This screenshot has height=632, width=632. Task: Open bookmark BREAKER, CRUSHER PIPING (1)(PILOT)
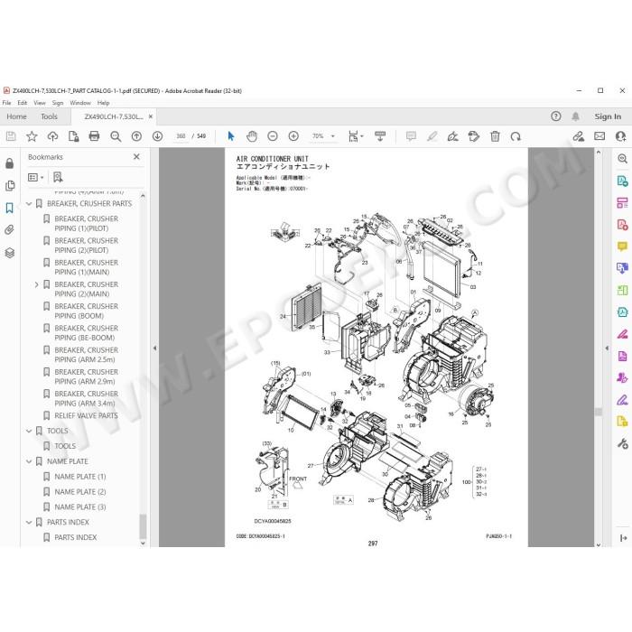[87, 224]
